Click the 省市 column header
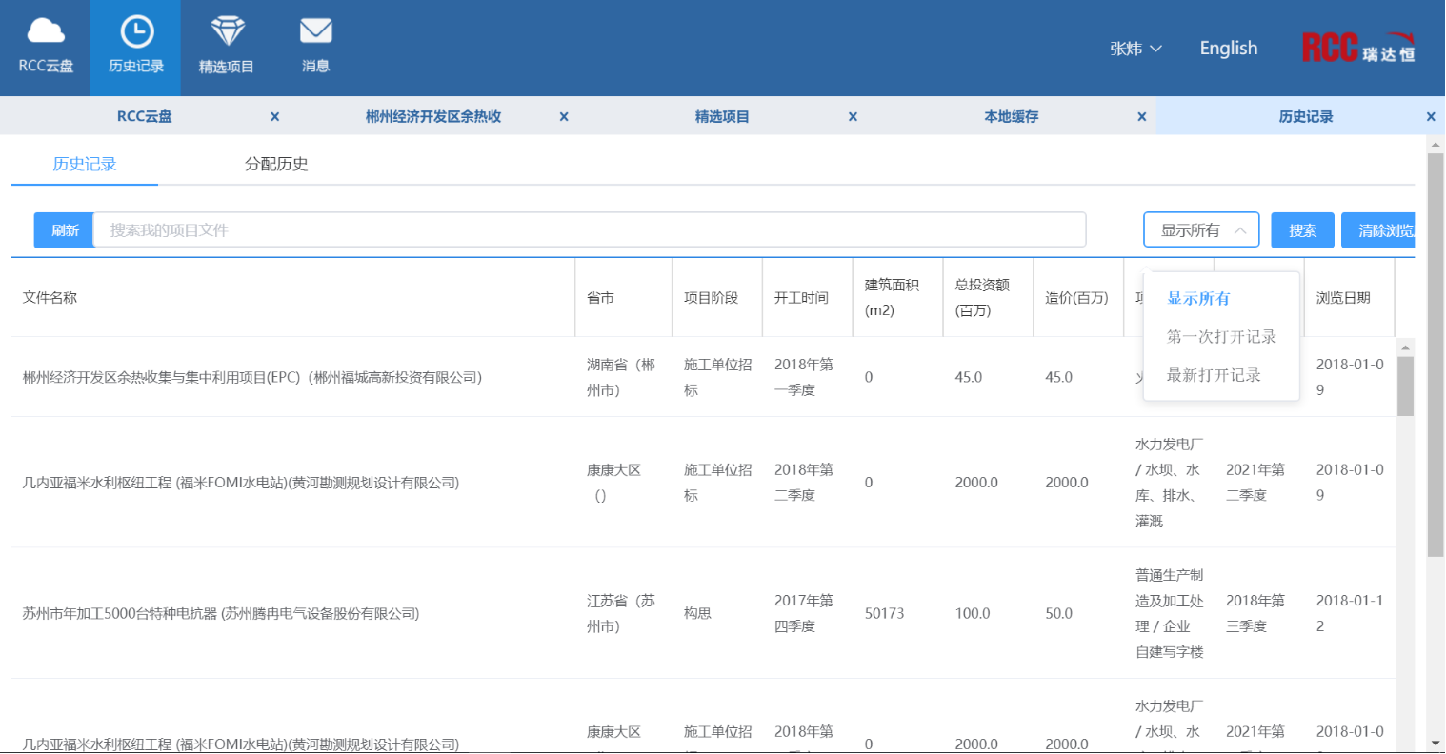 click(600, 298)
